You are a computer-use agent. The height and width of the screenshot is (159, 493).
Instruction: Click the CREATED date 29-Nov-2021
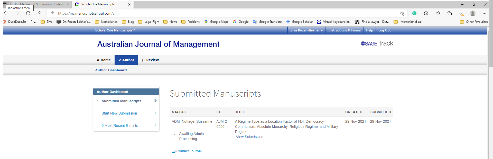coord(356,121)
